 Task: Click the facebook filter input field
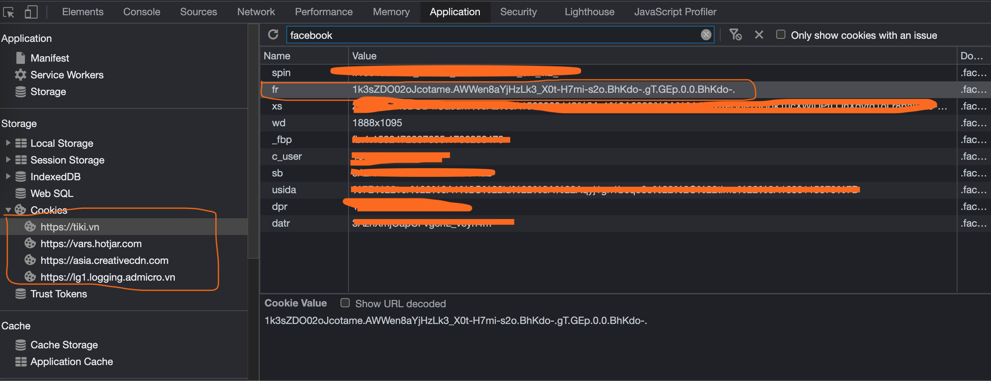pos(492,35)
